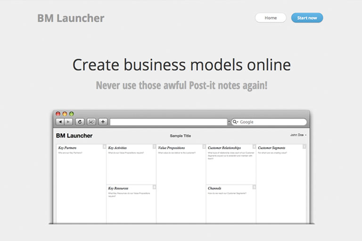Click the number badge on Channels block

point(254,187)
